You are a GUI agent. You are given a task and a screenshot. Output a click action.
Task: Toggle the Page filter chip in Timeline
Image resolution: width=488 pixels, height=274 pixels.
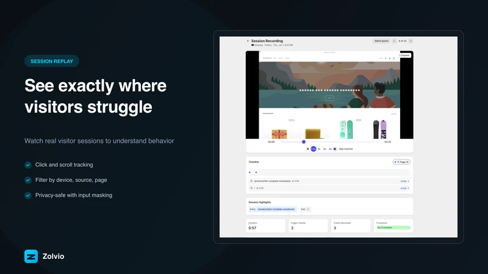pyautogui.click(x=401, y=162)
